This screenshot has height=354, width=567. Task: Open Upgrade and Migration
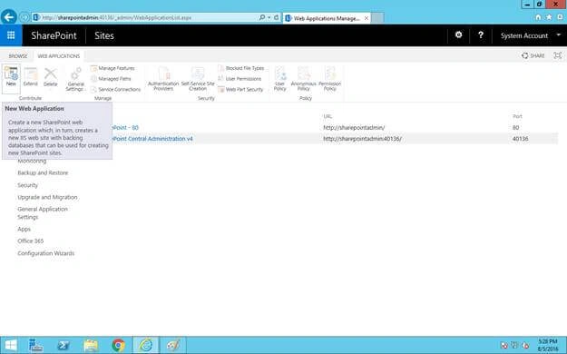47,197
